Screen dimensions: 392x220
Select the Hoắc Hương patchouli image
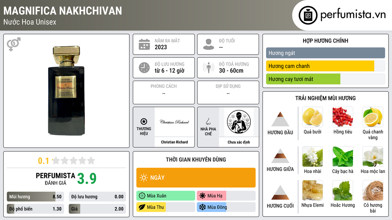point(343,191)
